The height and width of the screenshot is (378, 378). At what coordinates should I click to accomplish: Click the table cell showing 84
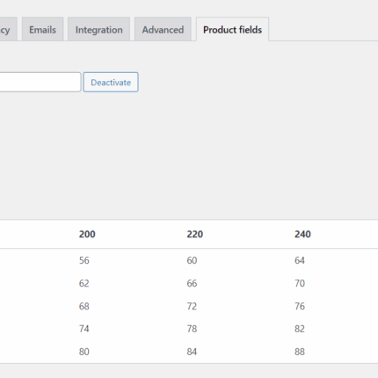pos(192,352)
